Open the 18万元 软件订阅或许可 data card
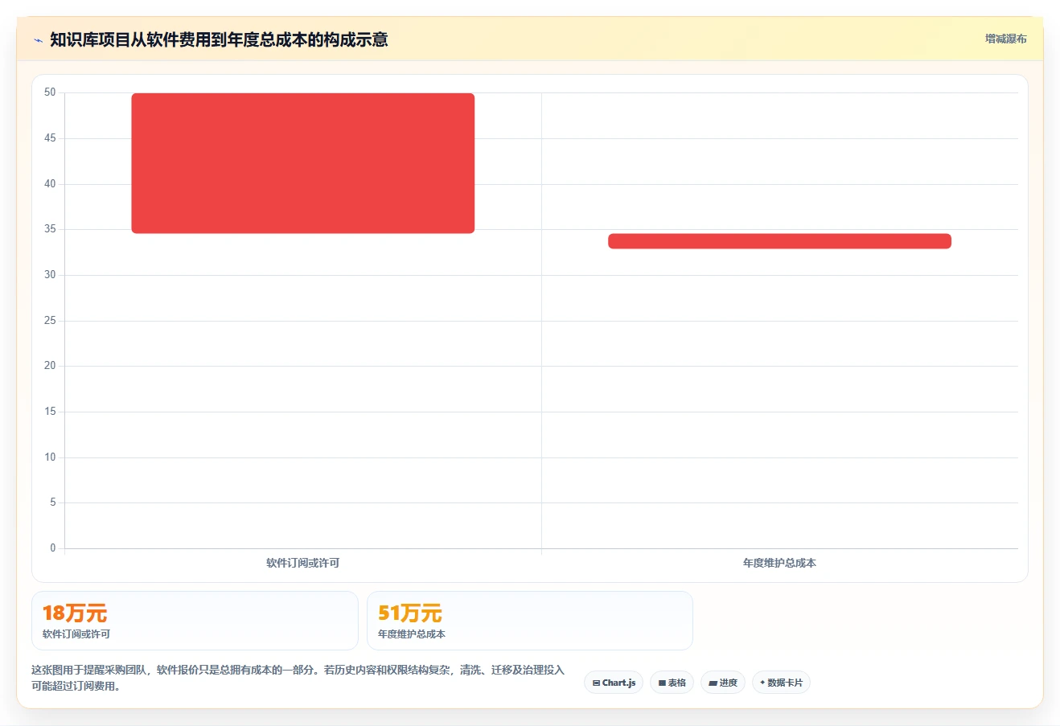The width and height of the screenshot is (1060, 726). (x=195, y=621)
